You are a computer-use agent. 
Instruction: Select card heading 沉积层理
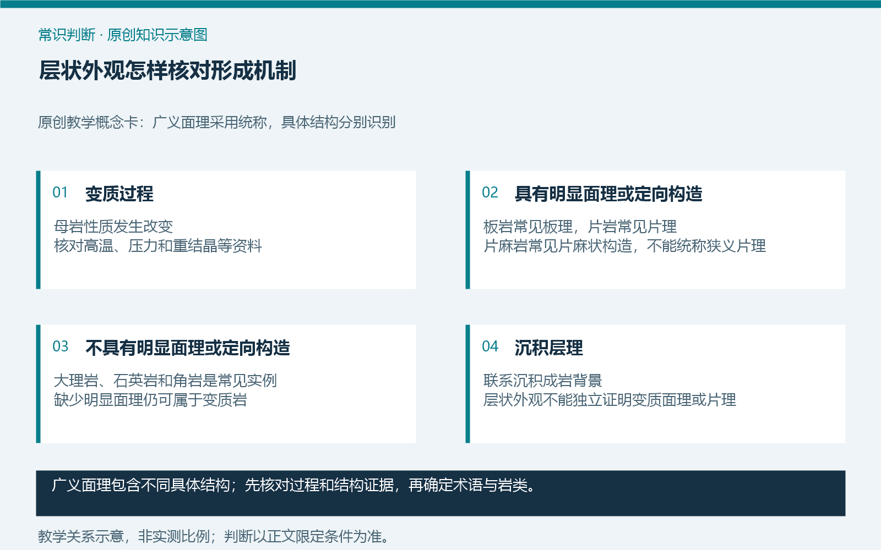click(549, 348)
